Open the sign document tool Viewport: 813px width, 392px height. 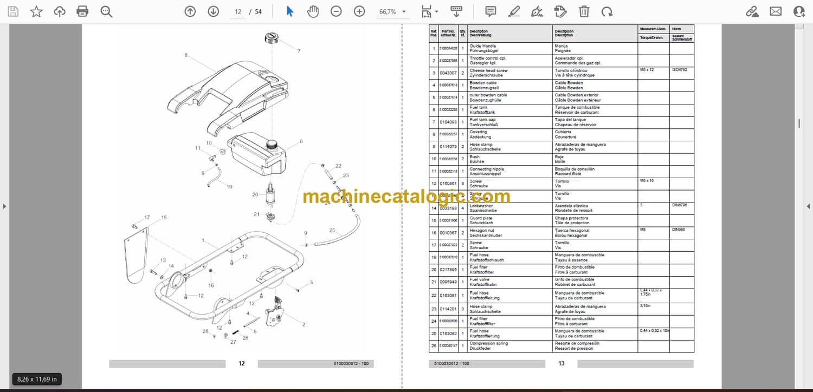point(537,11)
